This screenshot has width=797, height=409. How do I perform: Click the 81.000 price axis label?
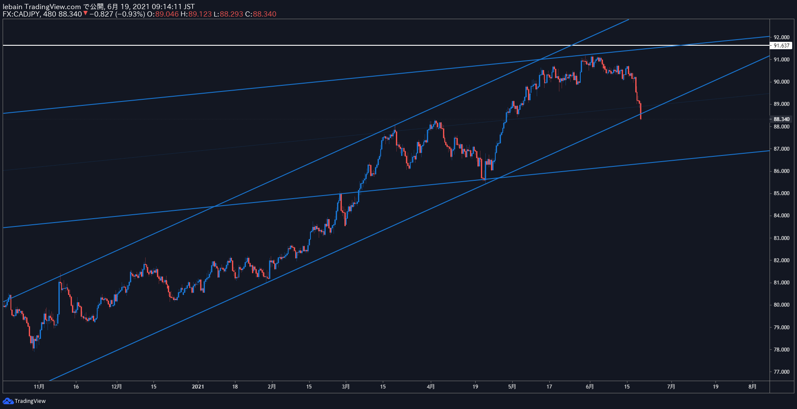pos(781,283)
